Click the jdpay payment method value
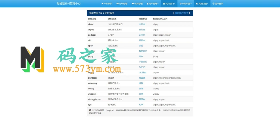 (155, 57)
